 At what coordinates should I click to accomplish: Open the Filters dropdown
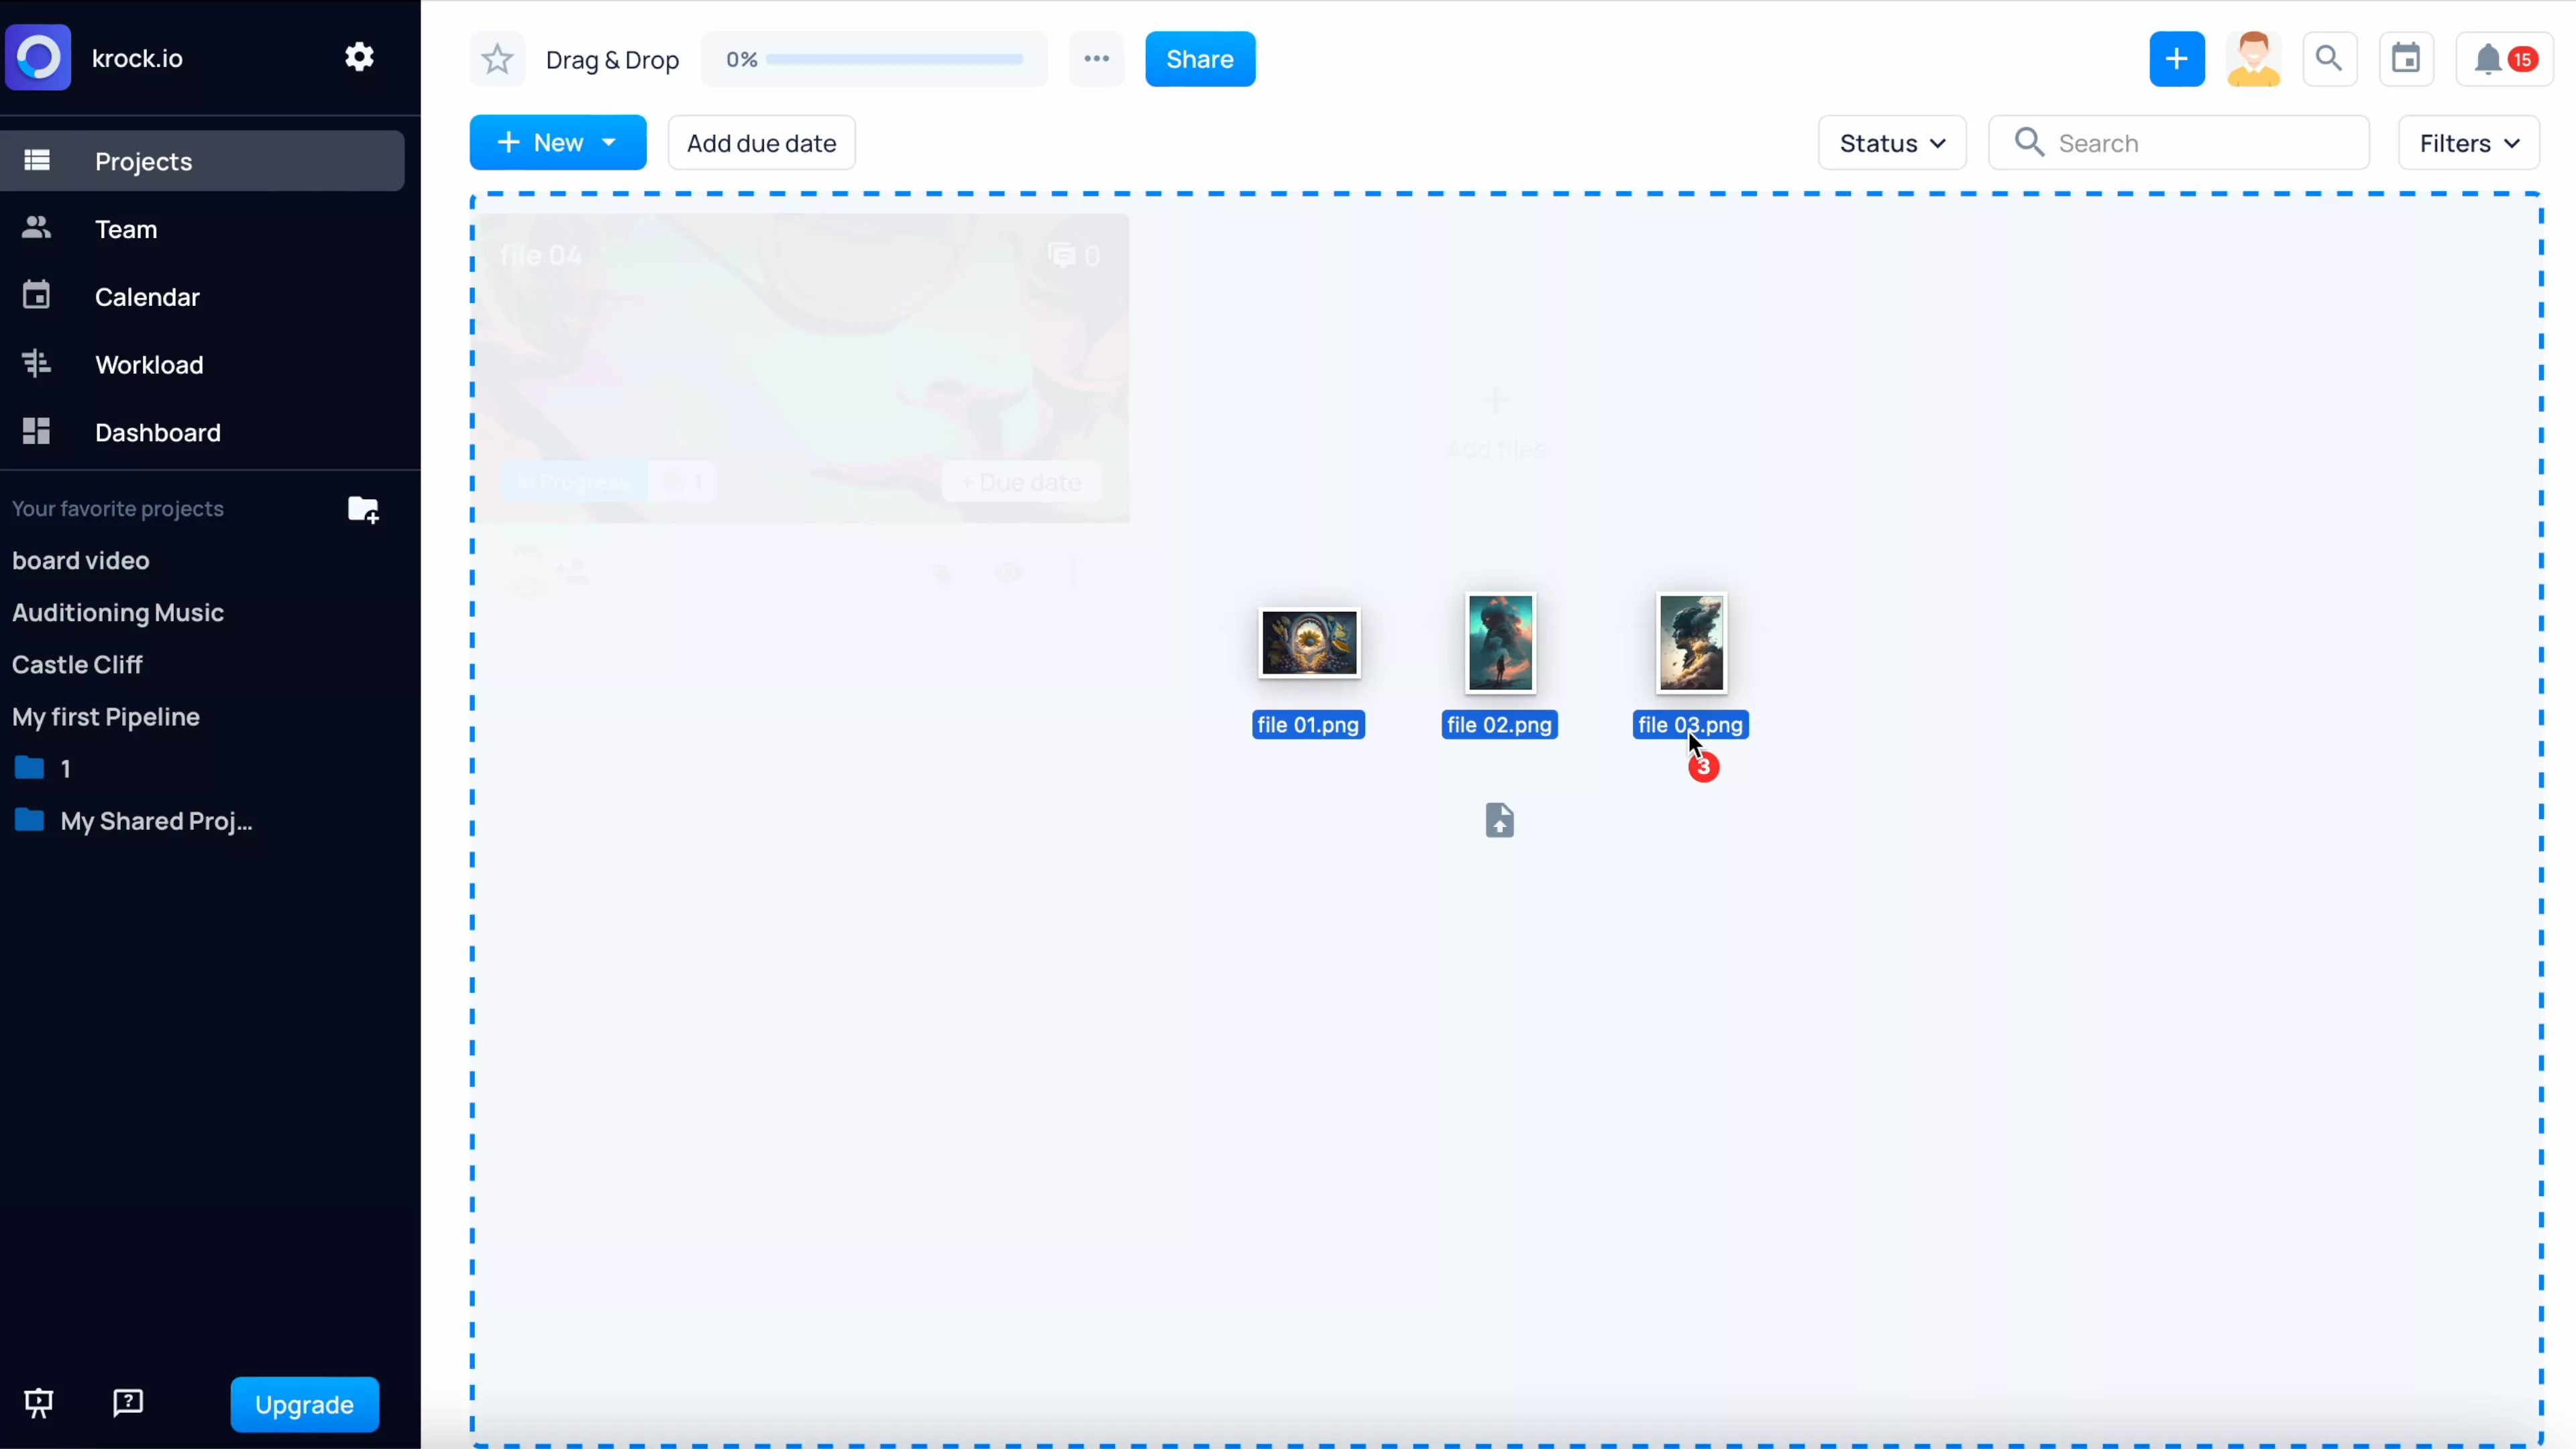[2469, 142]
